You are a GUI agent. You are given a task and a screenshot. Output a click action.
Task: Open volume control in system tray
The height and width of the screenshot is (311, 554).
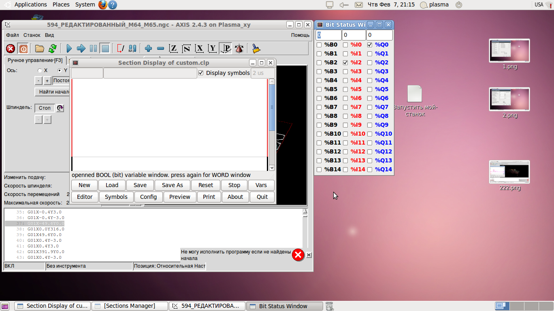pos(344,5)
